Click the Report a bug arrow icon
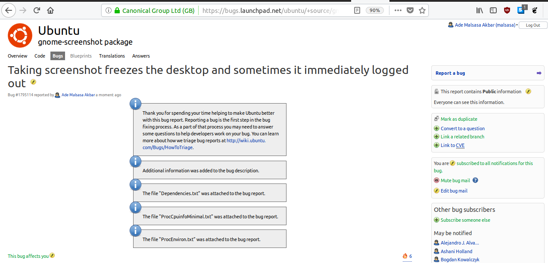Screen dimensions: 548x263 point(539,73)
